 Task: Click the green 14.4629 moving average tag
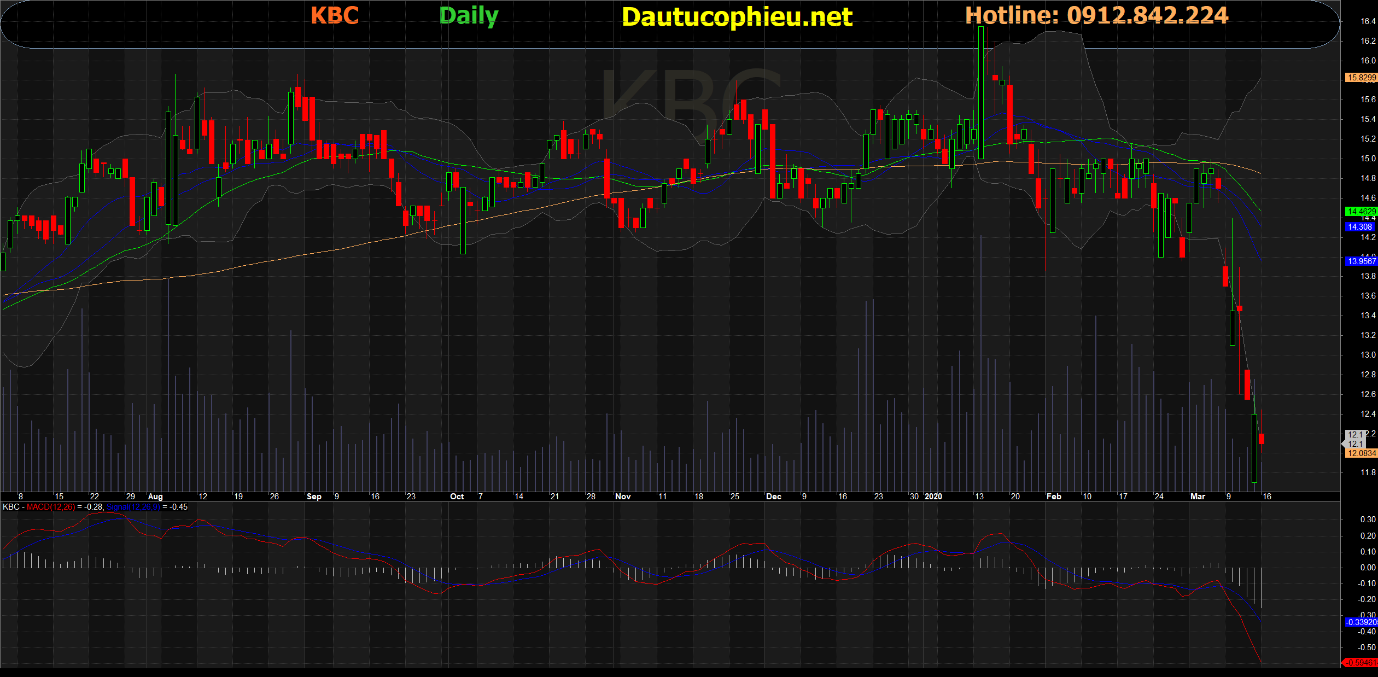pyautogui.click(x=1361, y=211)
